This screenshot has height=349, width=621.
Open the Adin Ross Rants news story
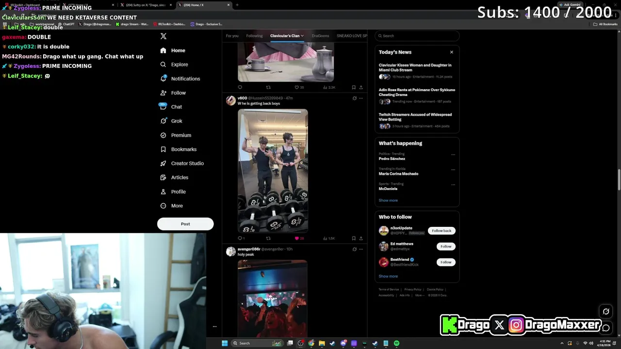417,96
